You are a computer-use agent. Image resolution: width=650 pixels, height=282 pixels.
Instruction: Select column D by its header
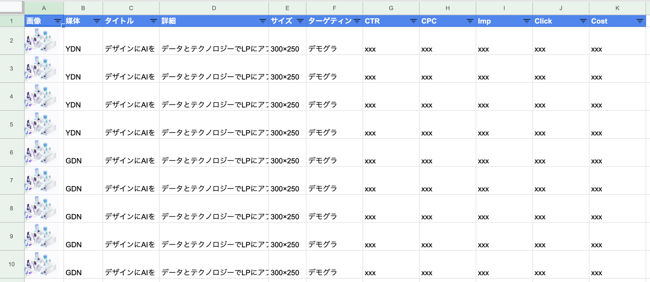214,8
